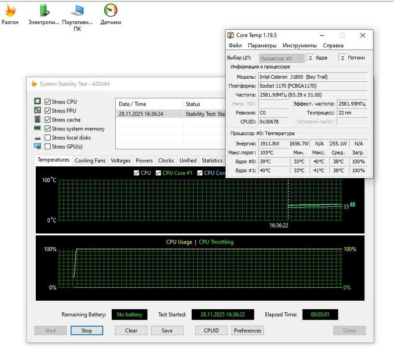The image size is (394, 348).
Task: Click the Stop button
Action: 86,331
